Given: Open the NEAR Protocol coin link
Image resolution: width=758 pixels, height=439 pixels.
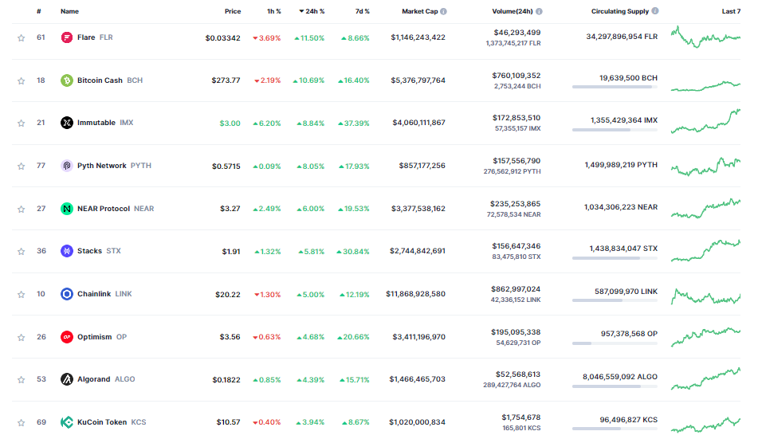Looking at the screenshot, I should 116,209.
